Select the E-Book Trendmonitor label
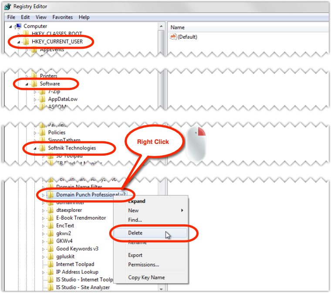The width and height of the screenshot is (331, 293). pos(81,218)
